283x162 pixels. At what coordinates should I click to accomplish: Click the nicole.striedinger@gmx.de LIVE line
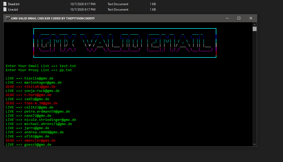coord(41,120)
